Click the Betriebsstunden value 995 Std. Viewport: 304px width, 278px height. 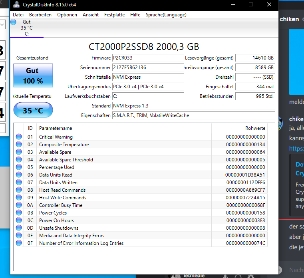click(255, 96)
